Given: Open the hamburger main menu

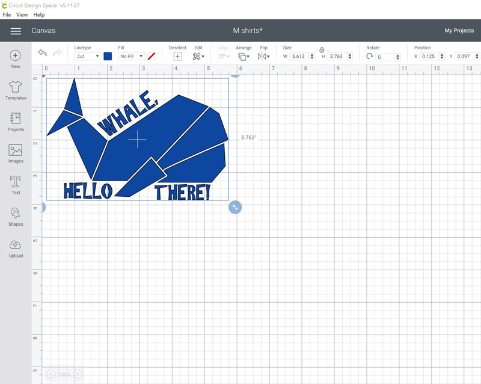Looking at the screenshot, I should pos(16,31).
